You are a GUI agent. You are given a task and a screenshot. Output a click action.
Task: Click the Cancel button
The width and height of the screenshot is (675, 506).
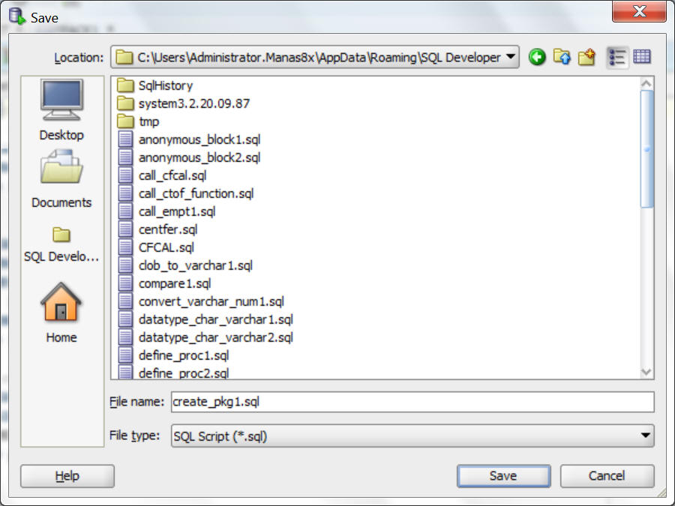pos(607,476)
